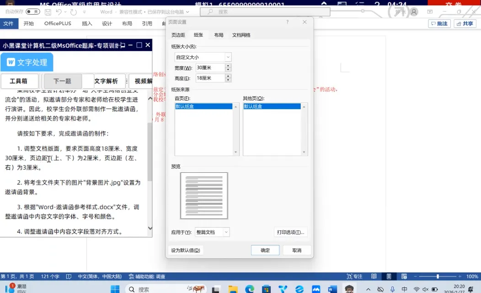
Task: Click the 121 个字 word count
Action: point(50,277)
